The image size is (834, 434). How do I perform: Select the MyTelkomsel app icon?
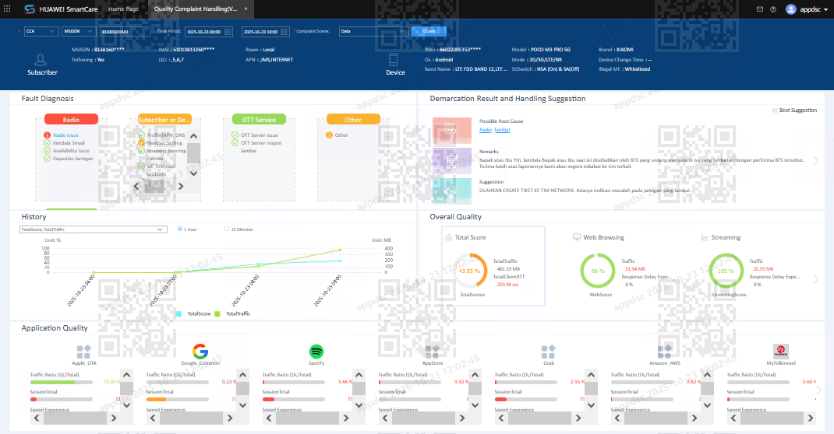[x=780, y=352]
